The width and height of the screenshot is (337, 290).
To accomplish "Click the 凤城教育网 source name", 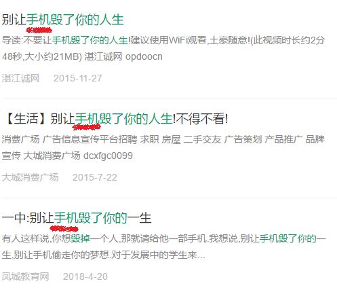I will [26, 276].
